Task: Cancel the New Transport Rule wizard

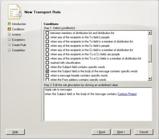Action: [x=144, y=132]
